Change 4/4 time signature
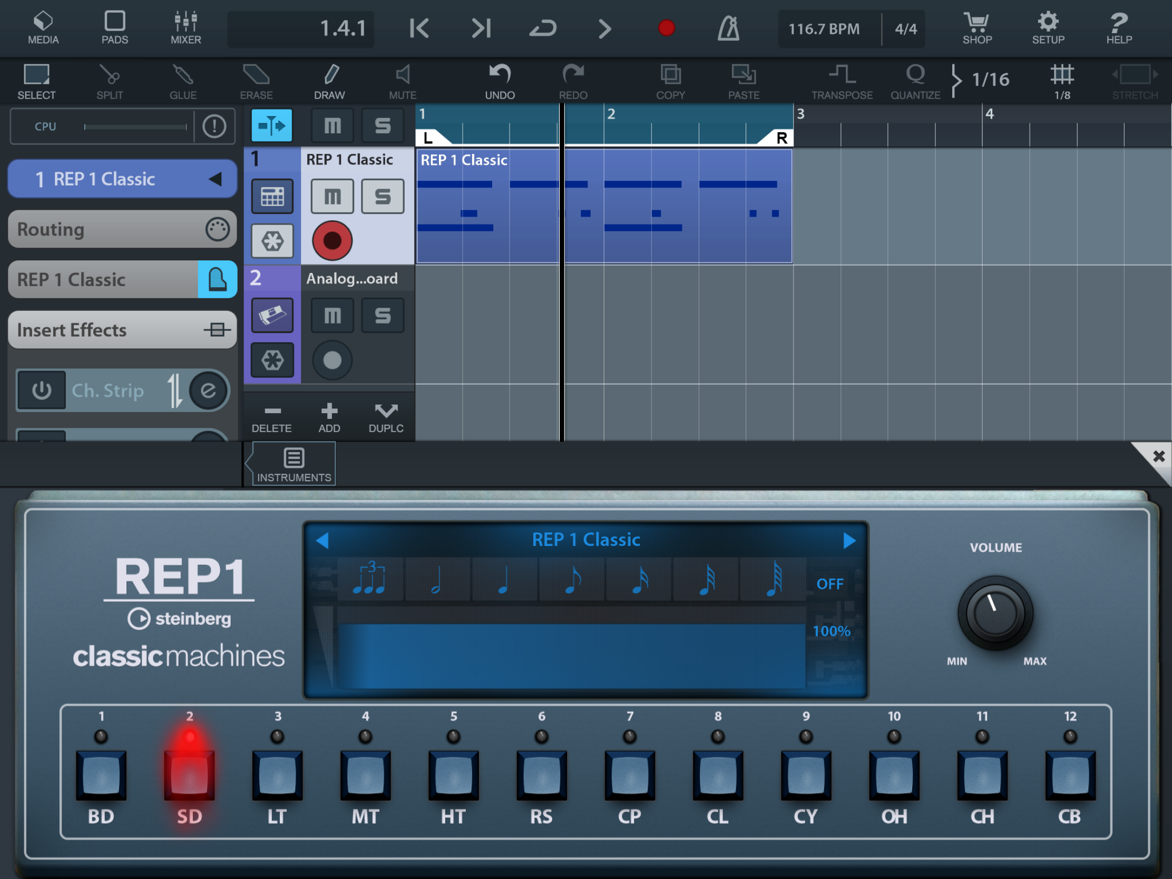 tap(905, 28)
